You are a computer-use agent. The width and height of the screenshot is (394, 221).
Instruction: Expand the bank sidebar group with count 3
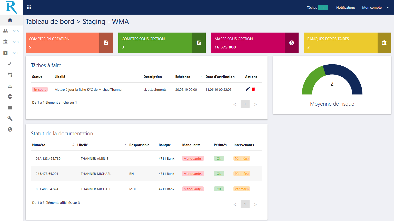click(x=10, y=42)
